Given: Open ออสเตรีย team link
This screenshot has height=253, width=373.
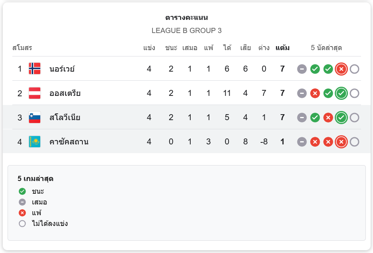Looking at the screenshot, I should pyautogui.click(x=65, y=93).
